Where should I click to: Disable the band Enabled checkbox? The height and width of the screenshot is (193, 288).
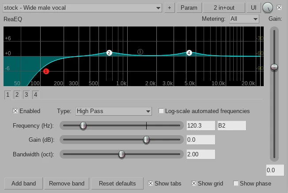click(16, 111)
